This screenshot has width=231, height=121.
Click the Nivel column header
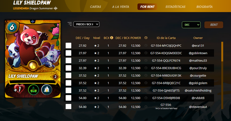(97, 38)
